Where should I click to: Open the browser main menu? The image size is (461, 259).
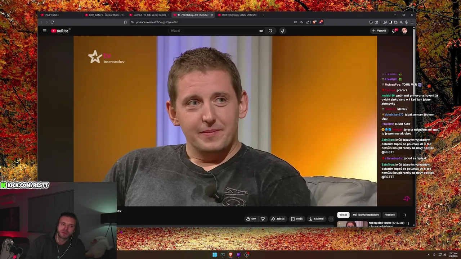(412, 22)
